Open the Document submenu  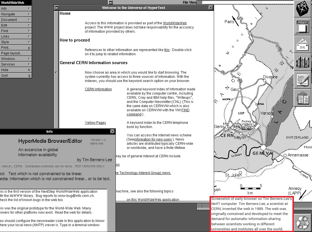pos(16,20)
